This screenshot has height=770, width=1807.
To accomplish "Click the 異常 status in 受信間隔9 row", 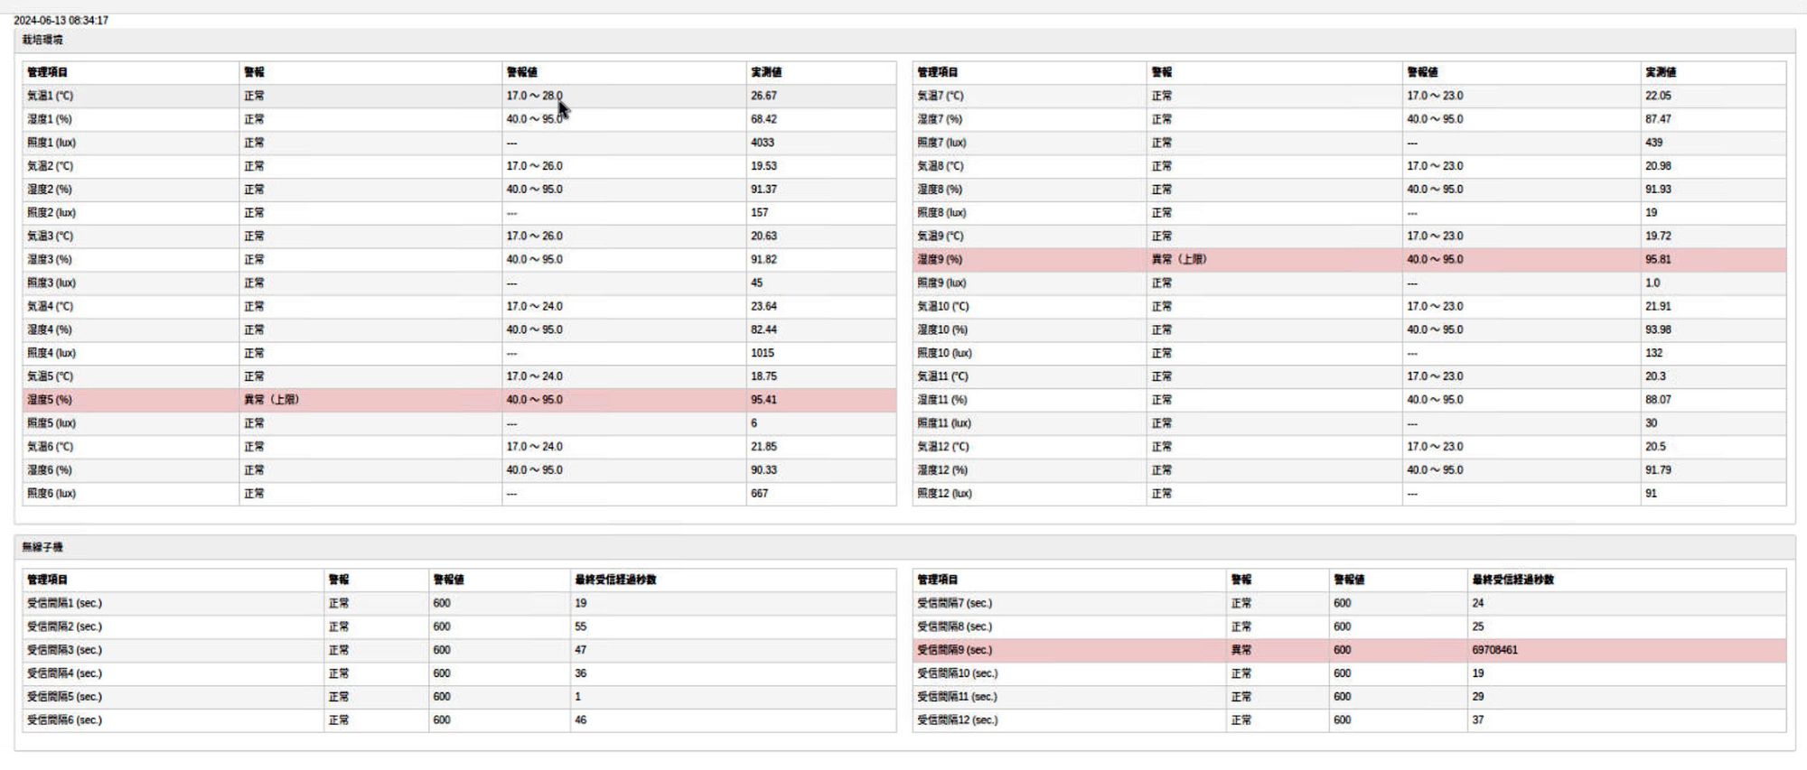I will click(x=1241, y=650).
